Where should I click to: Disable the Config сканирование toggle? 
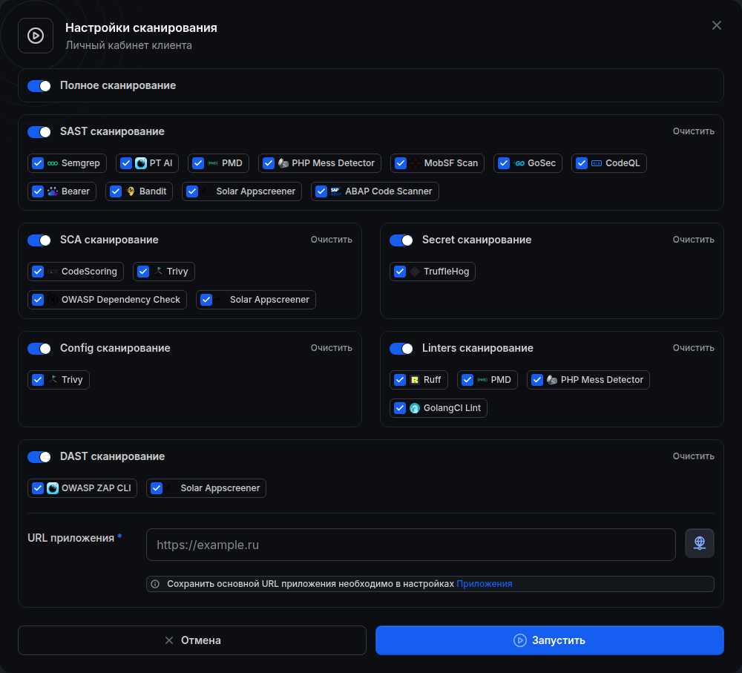tap(39, 348)
